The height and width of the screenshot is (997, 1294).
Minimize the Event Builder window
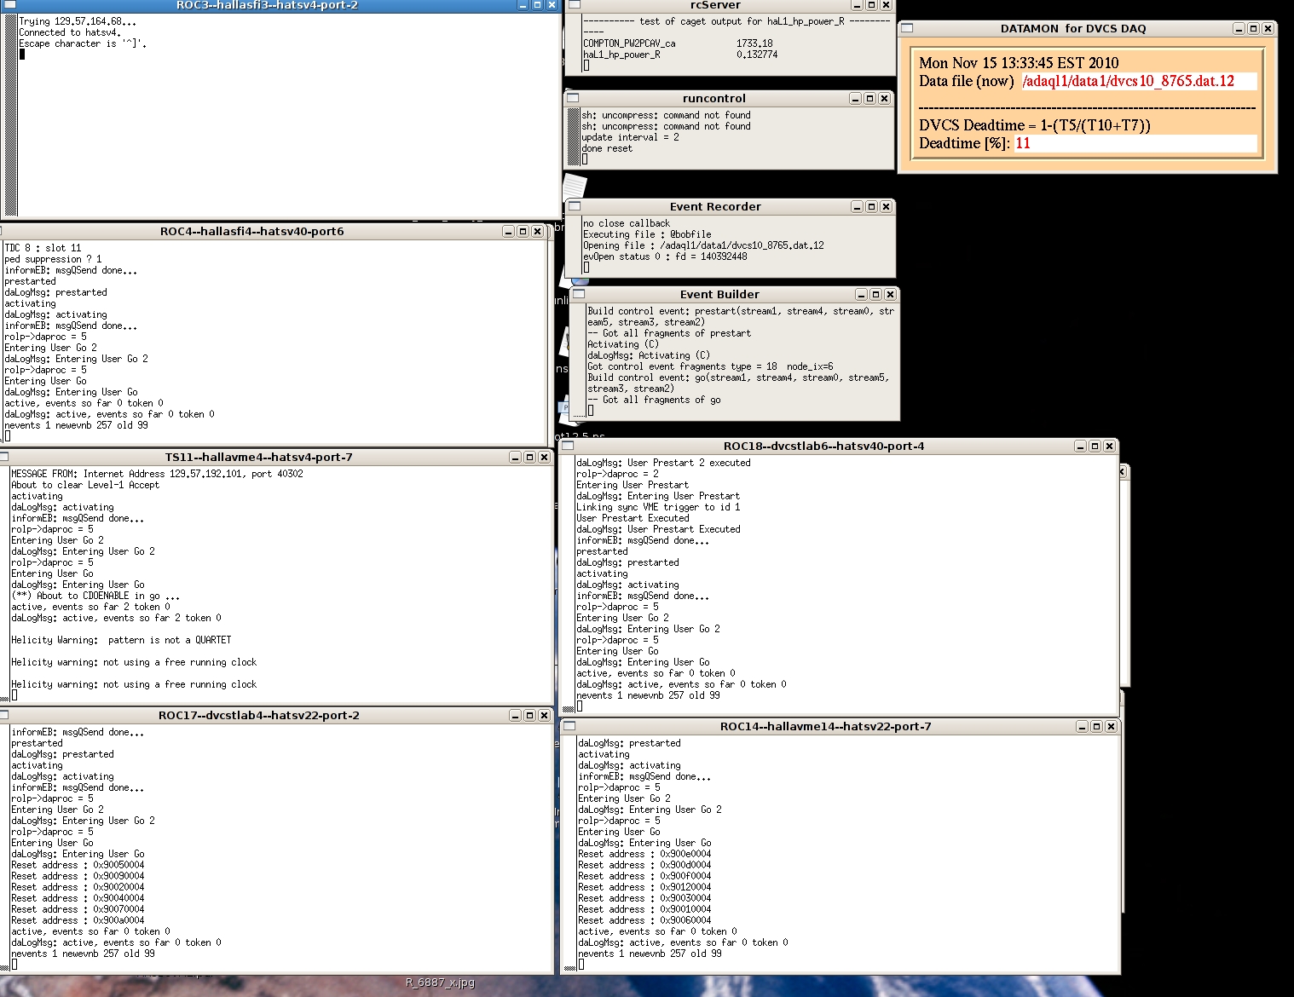click(861, 294)
